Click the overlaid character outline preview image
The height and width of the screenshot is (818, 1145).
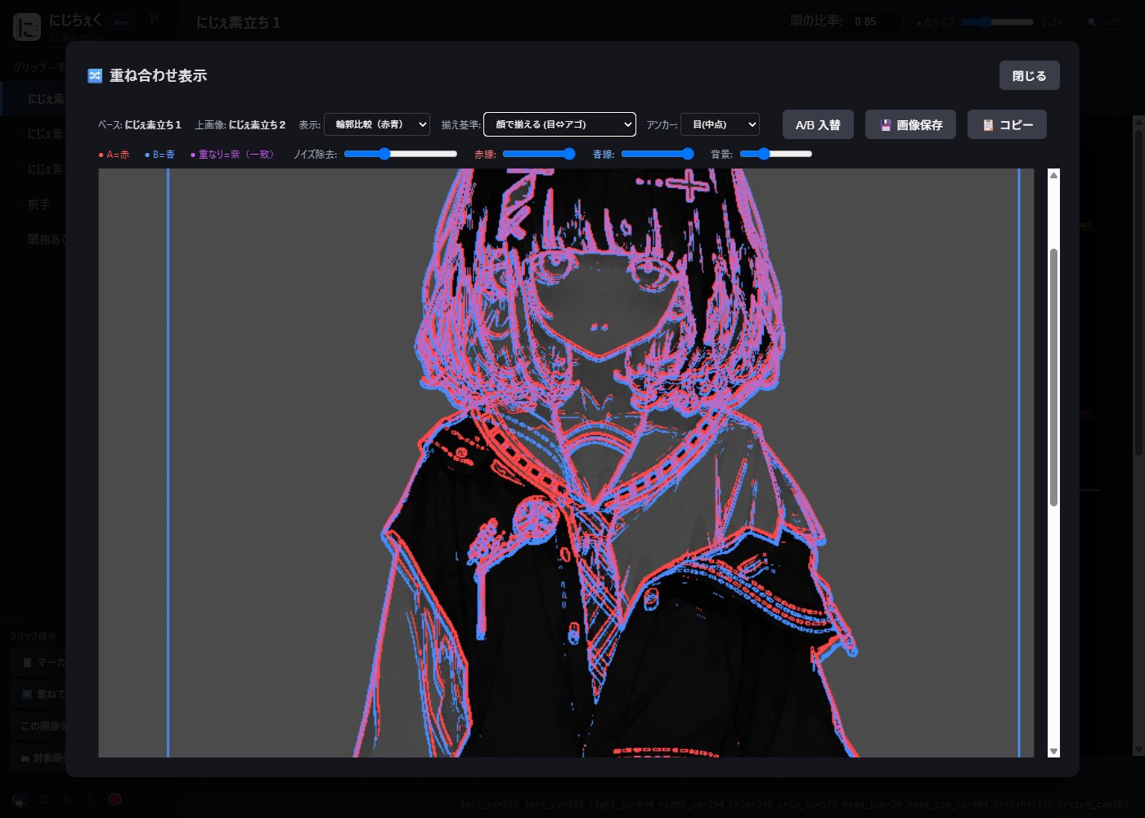click(x=566, y=463)
